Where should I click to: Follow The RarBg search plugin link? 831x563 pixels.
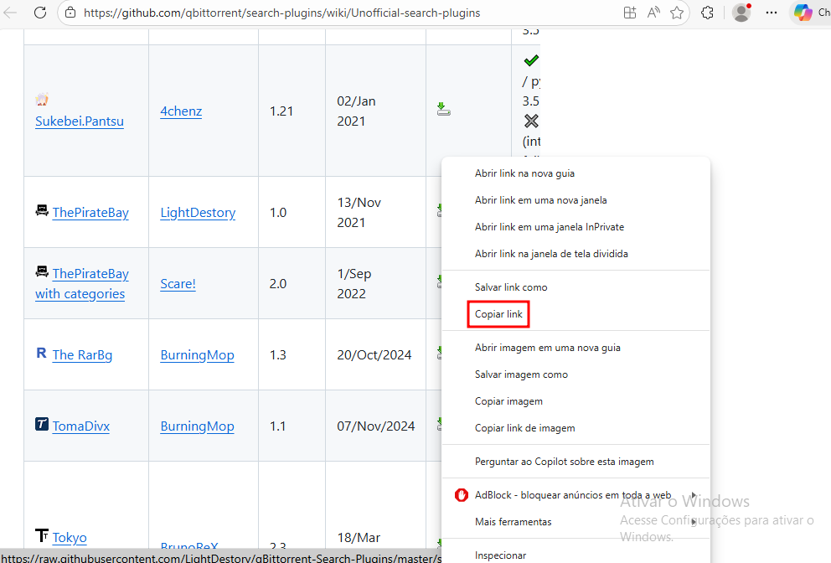[81, 354]
